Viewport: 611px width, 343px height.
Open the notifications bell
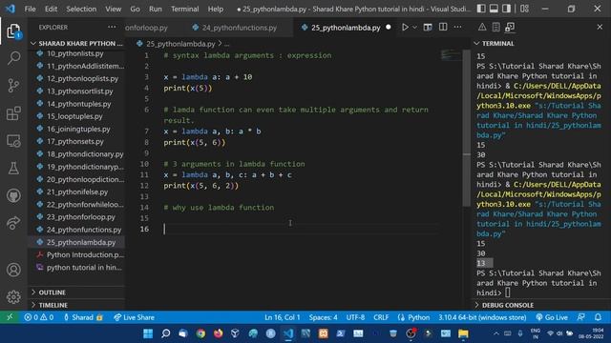(x=598, y=317)
